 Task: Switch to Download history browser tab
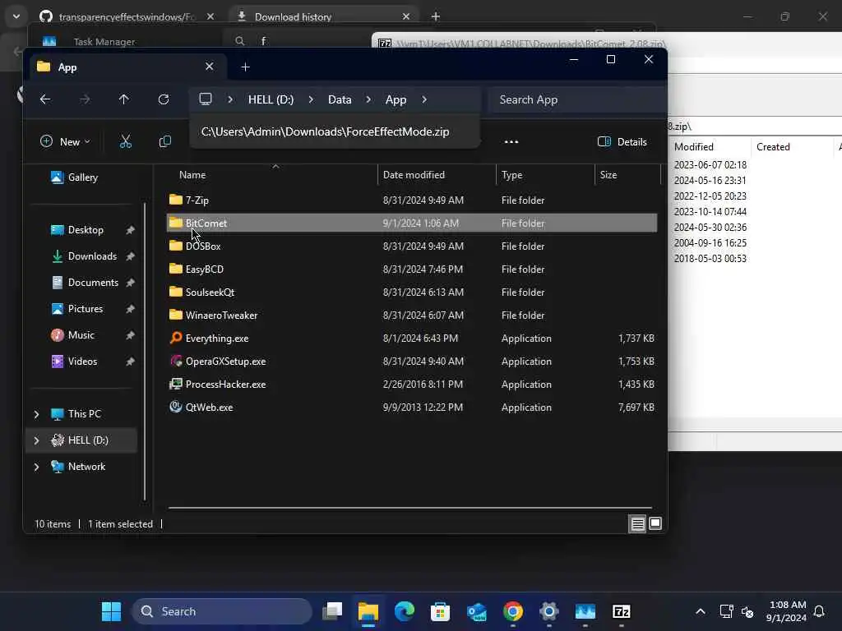click(324, 17)
